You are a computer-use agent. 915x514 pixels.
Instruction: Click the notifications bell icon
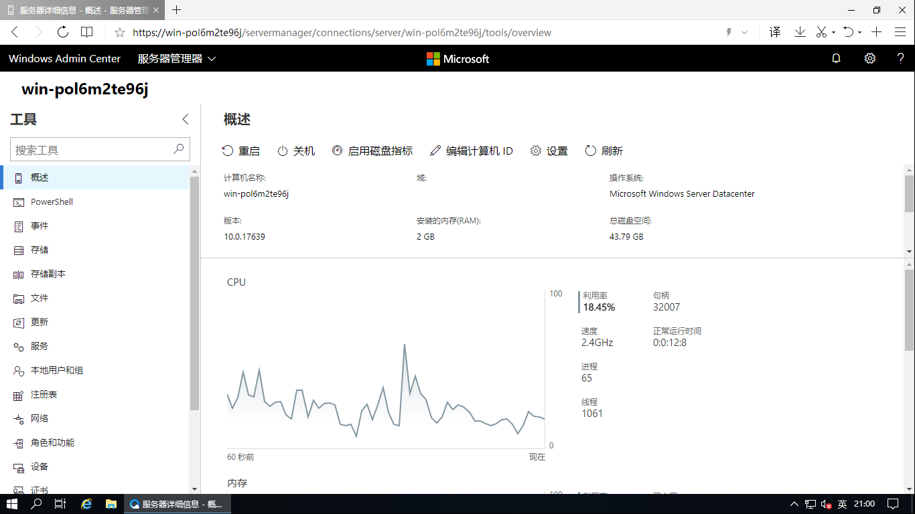pyautogui.click(x=836, y=58)
